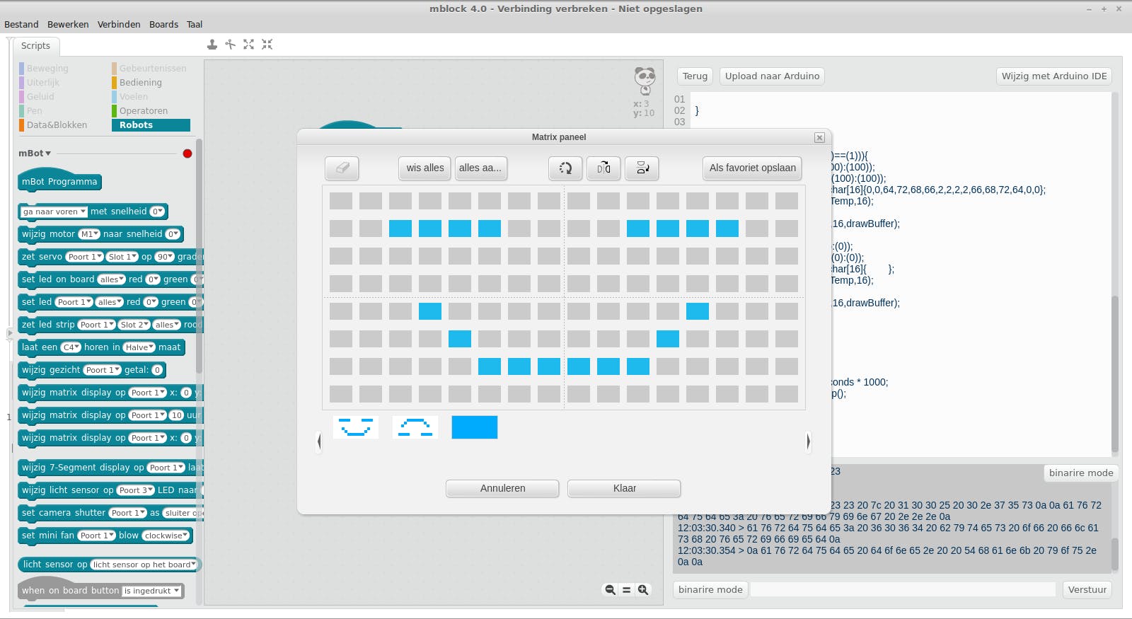Viewport: 1132px width, 619px height.
Task: Toggle the bottom-left matrix LED cell
Action: (341, 394)
